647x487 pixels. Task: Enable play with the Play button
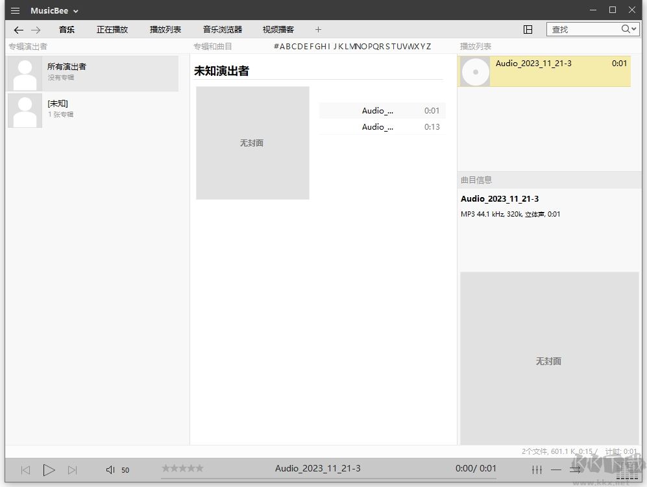[49, 469]
